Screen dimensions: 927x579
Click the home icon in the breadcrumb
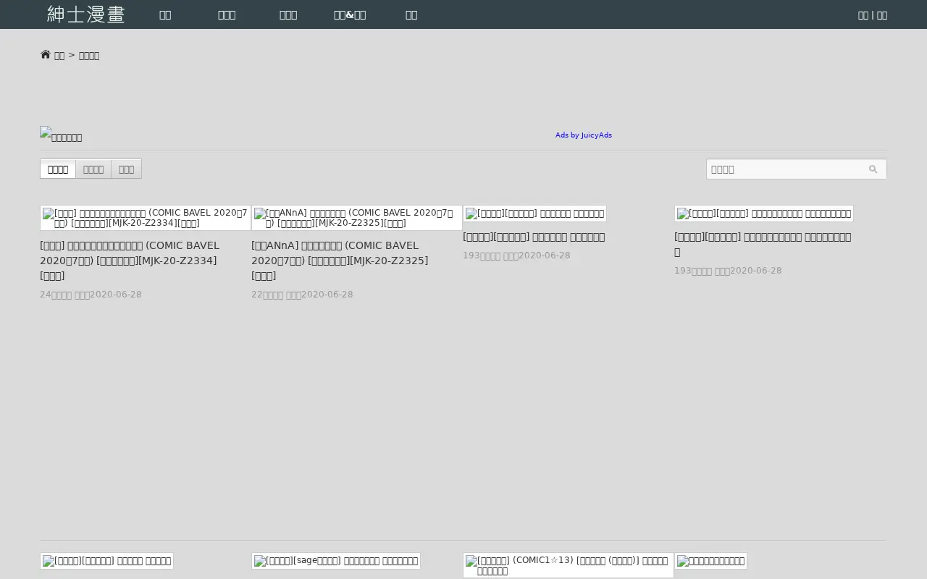(46, 55)
